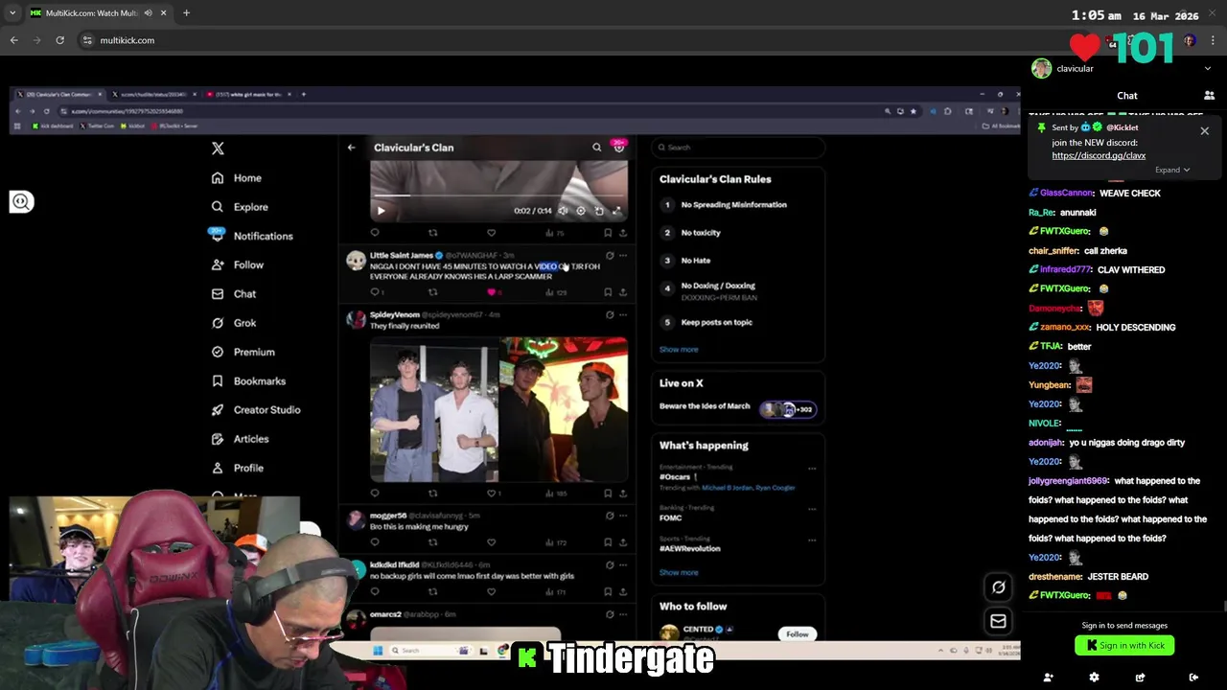Reply to Little Saint James post
Screen dimensions: 1227x690
point(375,292)
